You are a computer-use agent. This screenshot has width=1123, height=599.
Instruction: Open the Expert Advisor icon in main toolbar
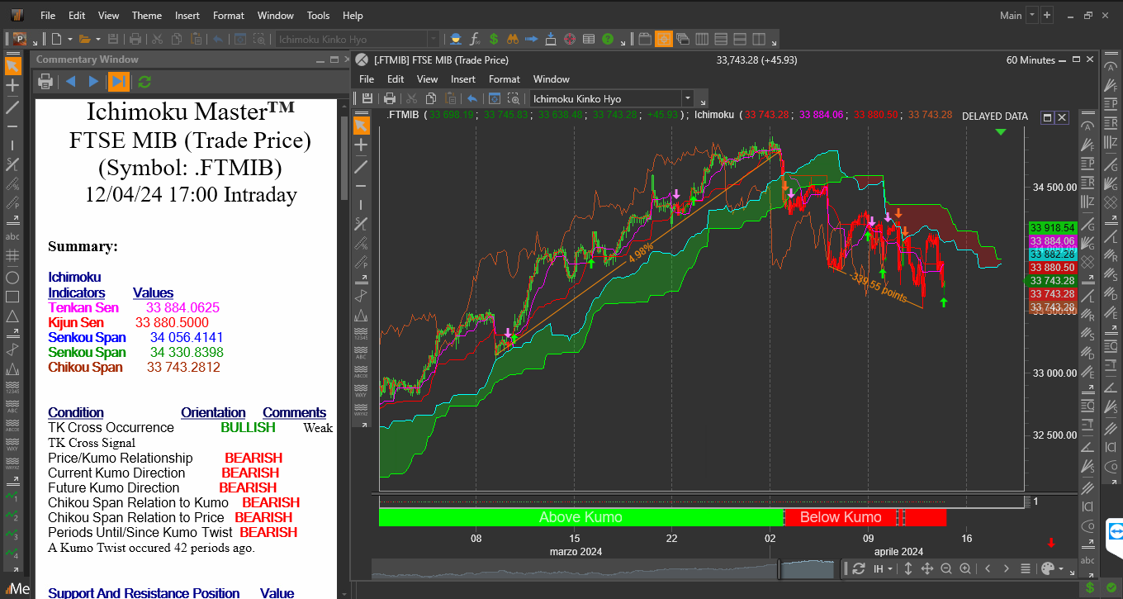[x=455, y=39]
